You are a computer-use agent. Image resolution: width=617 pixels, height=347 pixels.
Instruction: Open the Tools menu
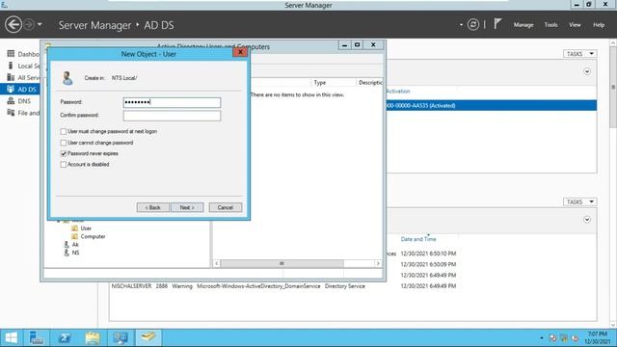(550, 25)
